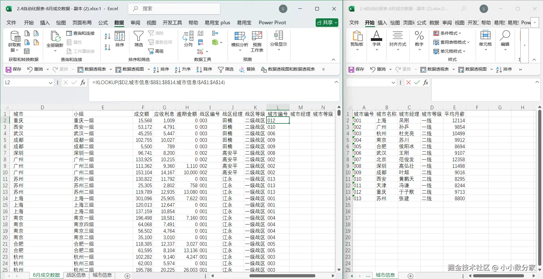Click PivotTable (数据透视表) in left quick toolbar
This screenshot has height=279, width=543.
coord(92,69)
